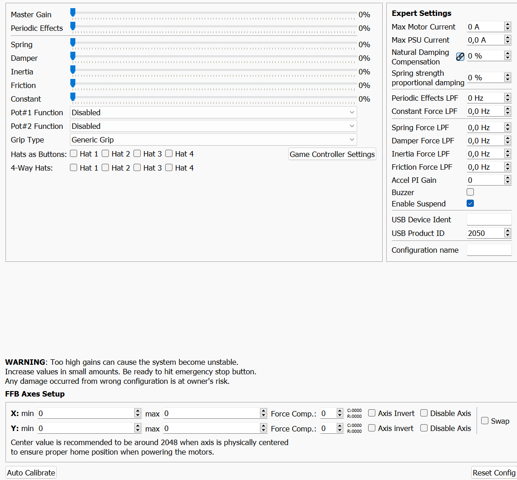517x480 pixels.
Task: Decrease Y Force Comp. with down arrow
Action: [340, 430]
